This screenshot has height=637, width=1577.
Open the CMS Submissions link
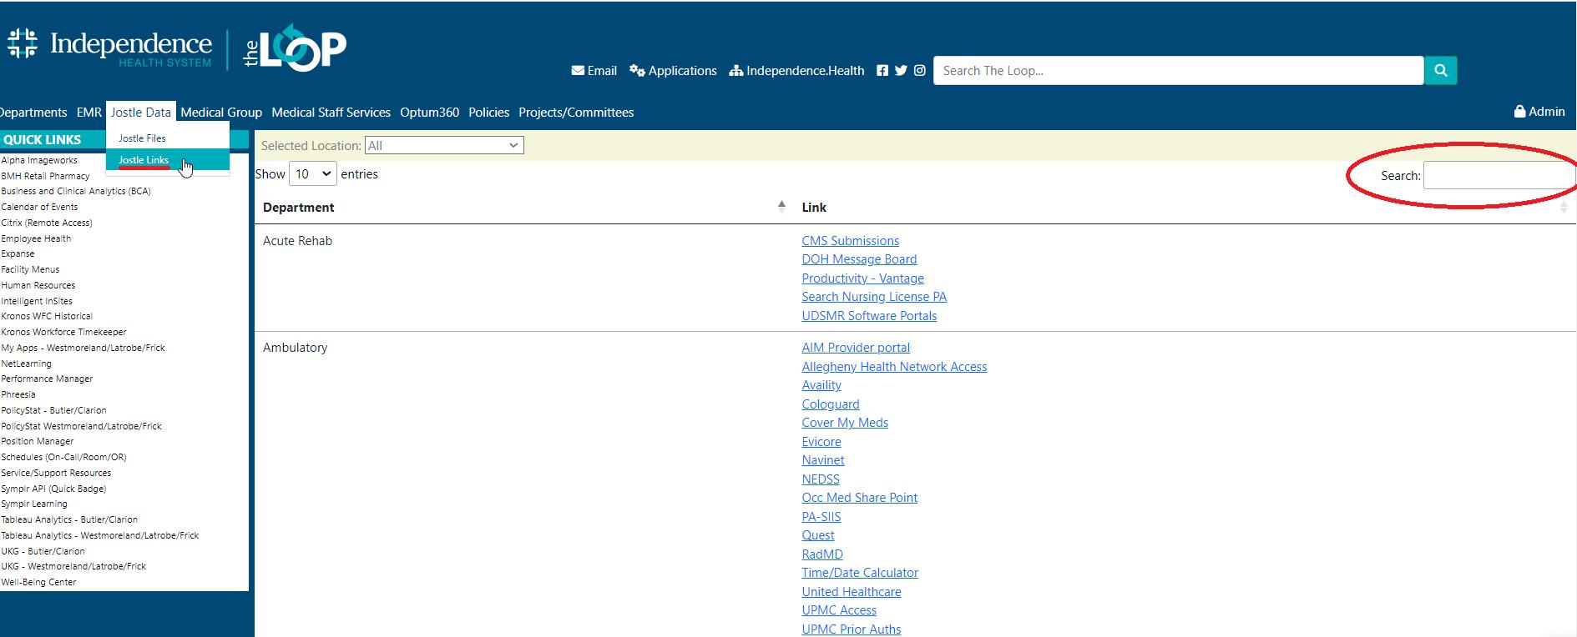(851, 241)
